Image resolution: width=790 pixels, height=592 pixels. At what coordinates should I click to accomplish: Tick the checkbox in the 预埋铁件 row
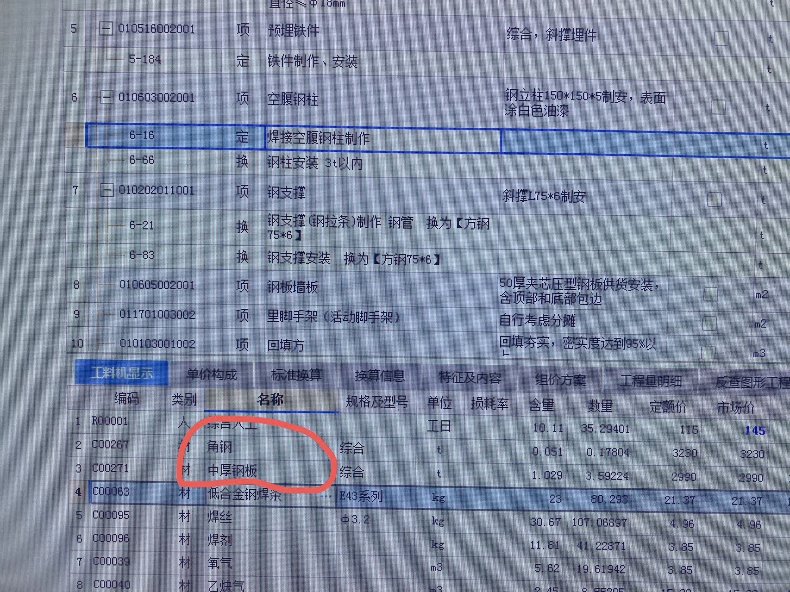[x=721, y=38]
